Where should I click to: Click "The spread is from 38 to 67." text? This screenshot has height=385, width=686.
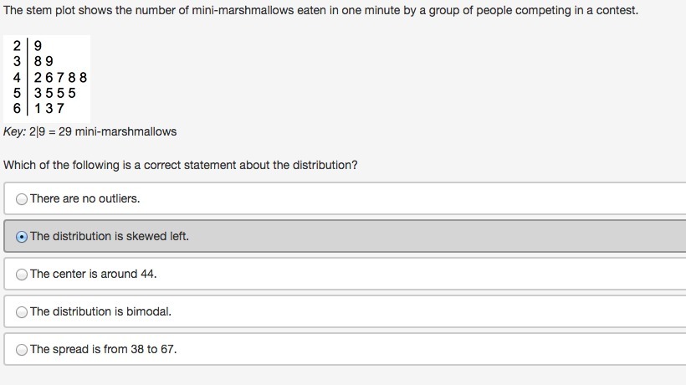pos(104,350)
